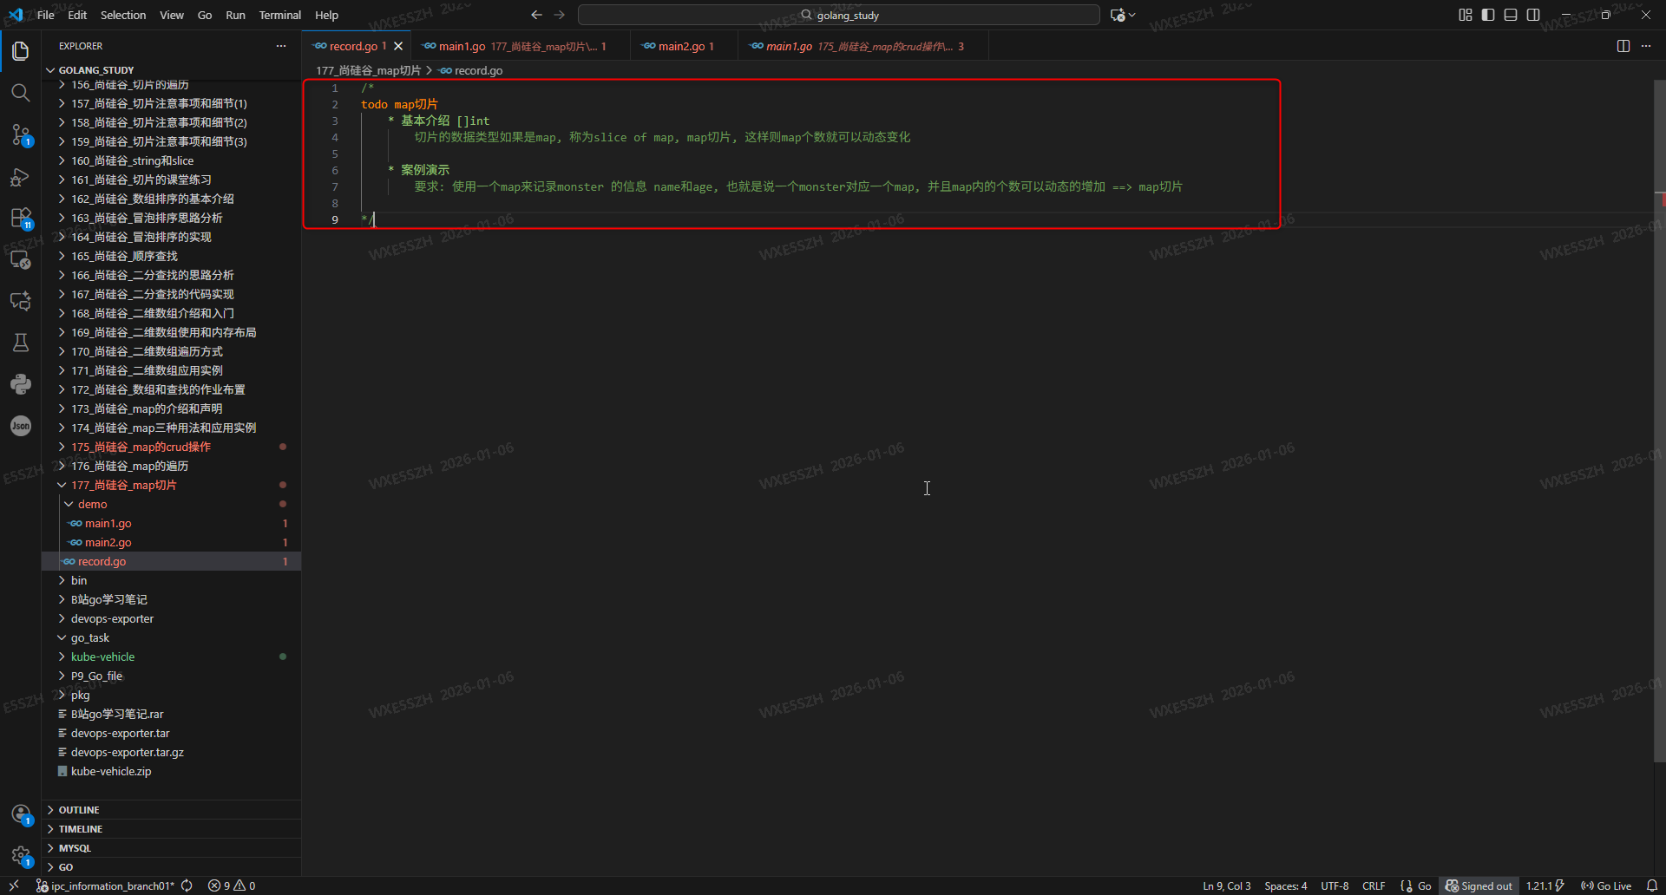Click the golang_study command center search box
The height and width of the screenshot is (895, 1666).
839,15
